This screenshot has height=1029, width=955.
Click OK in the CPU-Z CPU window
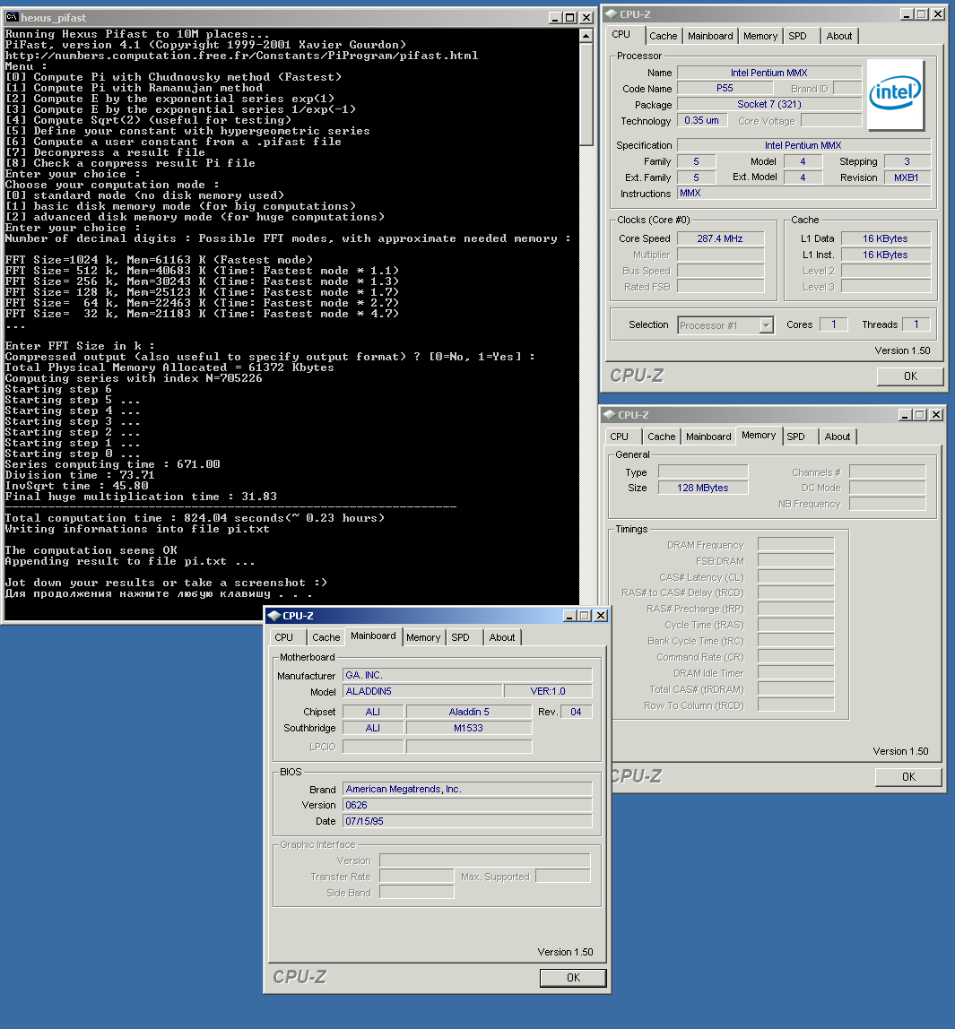point(909,376)
